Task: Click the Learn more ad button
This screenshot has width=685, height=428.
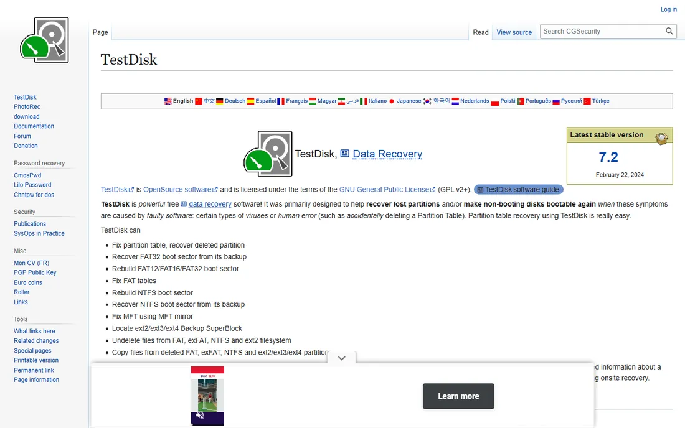Action: pyautogui.click(x=458, y=396)
